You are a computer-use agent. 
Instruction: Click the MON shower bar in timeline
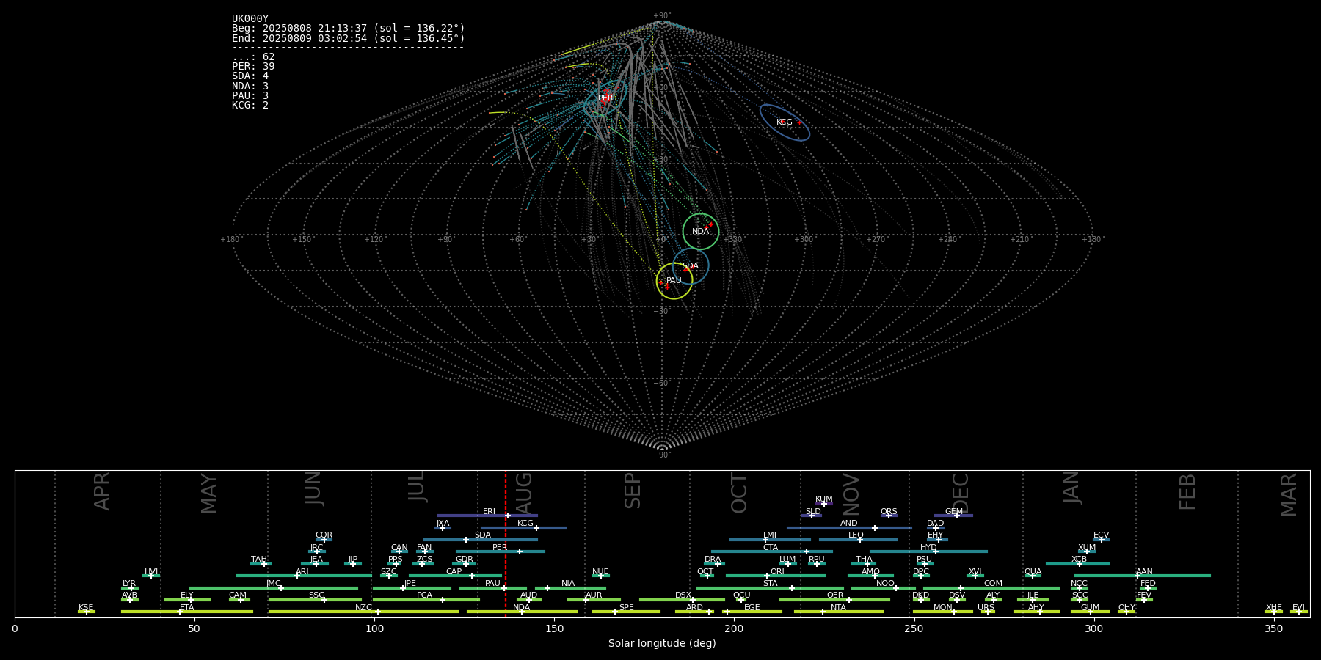(943, 612)
